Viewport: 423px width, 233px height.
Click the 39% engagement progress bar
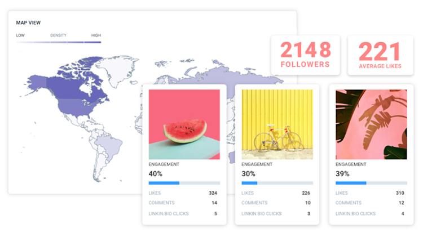(371, 183)
